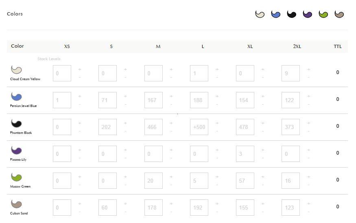Viewport: 356px width, 223px height.
Task: Select the sand color swatch at top
Action: coord(339,14)
